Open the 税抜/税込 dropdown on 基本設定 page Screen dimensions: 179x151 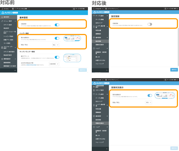[56, 45]
